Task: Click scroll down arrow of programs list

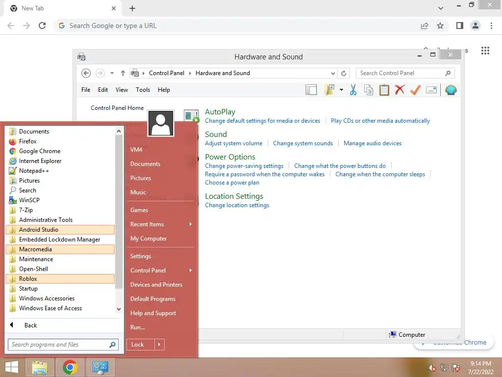Action: (x=119, y=309)
